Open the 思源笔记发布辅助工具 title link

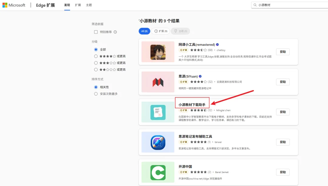click(x=195, y=136)
